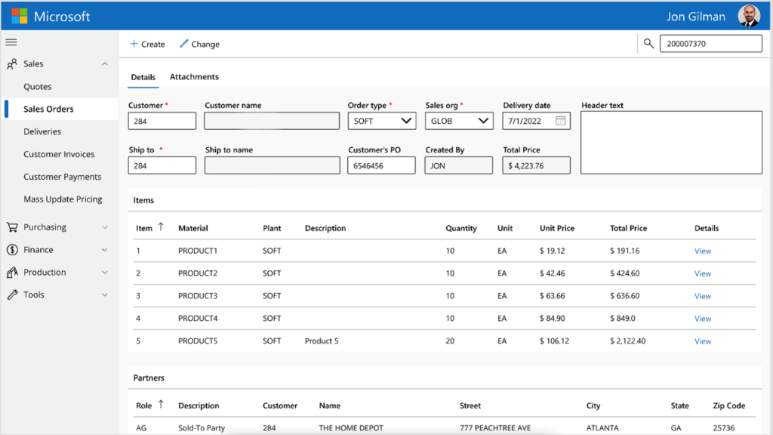Click the Create button

click(147, 44)
